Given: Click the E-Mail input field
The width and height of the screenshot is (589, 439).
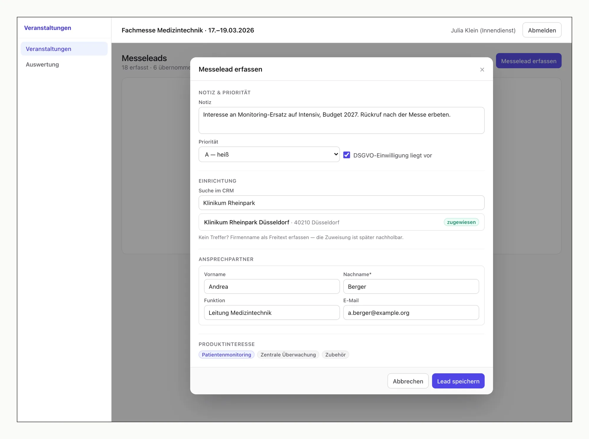Looking at the screenshot, I should 411,313.
